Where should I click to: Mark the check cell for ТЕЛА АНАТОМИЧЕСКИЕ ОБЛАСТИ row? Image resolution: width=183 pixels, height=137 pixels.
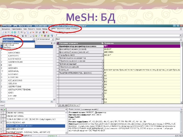pos(5,119)
